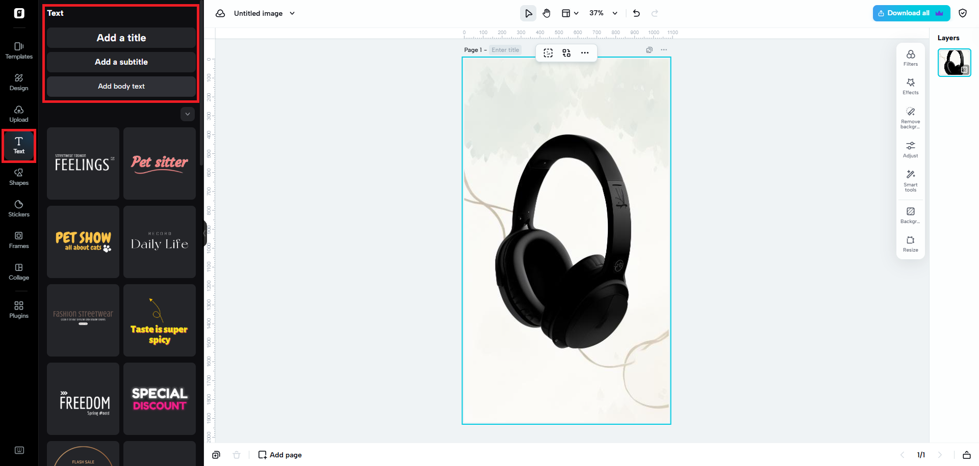Click Add a subtitle

pos(121,62)
